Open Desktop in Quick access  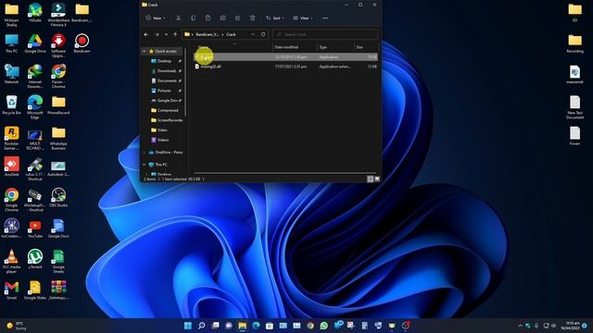(x=164, y=61)
